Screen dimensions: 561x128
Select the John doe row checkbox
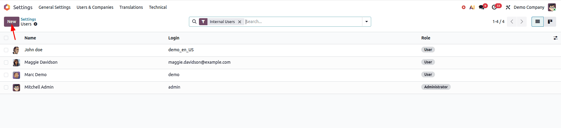pos(6,50)
